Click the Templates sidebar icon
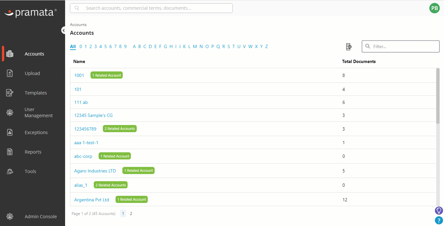Viewport: 444px width, 226px height. 10,93
